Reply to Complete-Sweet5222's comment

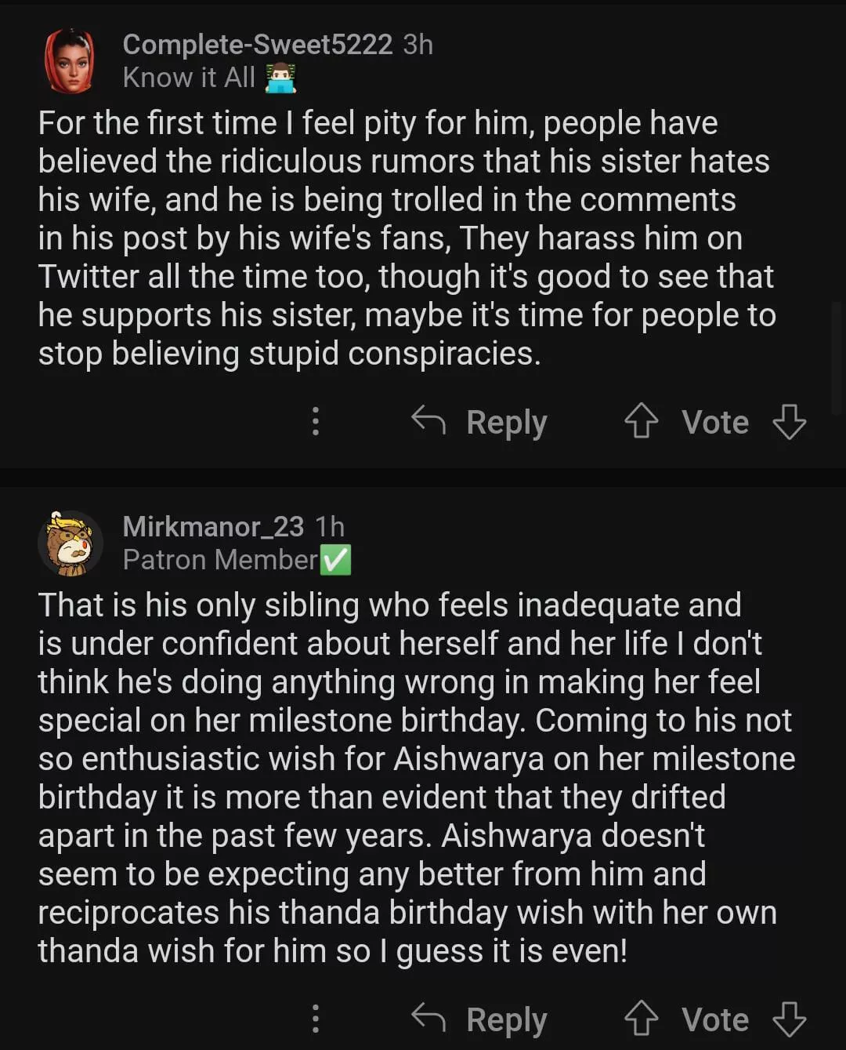pos(479,422)
